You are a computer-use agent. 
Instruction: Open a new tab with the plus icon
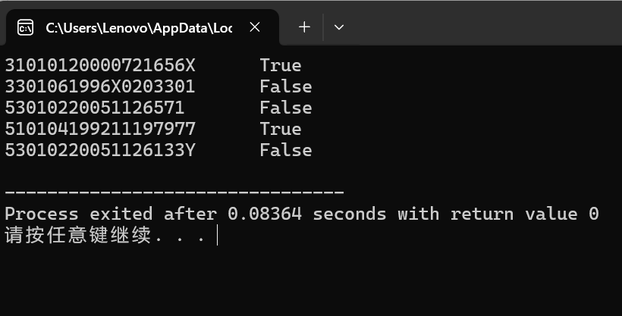click(304, 27)
